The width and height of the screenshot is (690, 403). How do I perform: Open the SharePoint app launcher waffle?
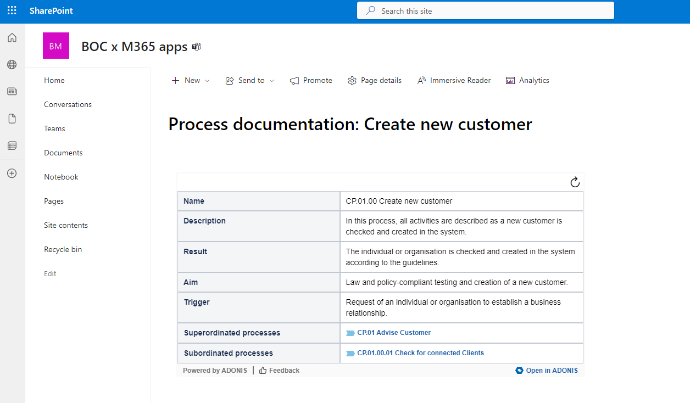tap(12, 11)
